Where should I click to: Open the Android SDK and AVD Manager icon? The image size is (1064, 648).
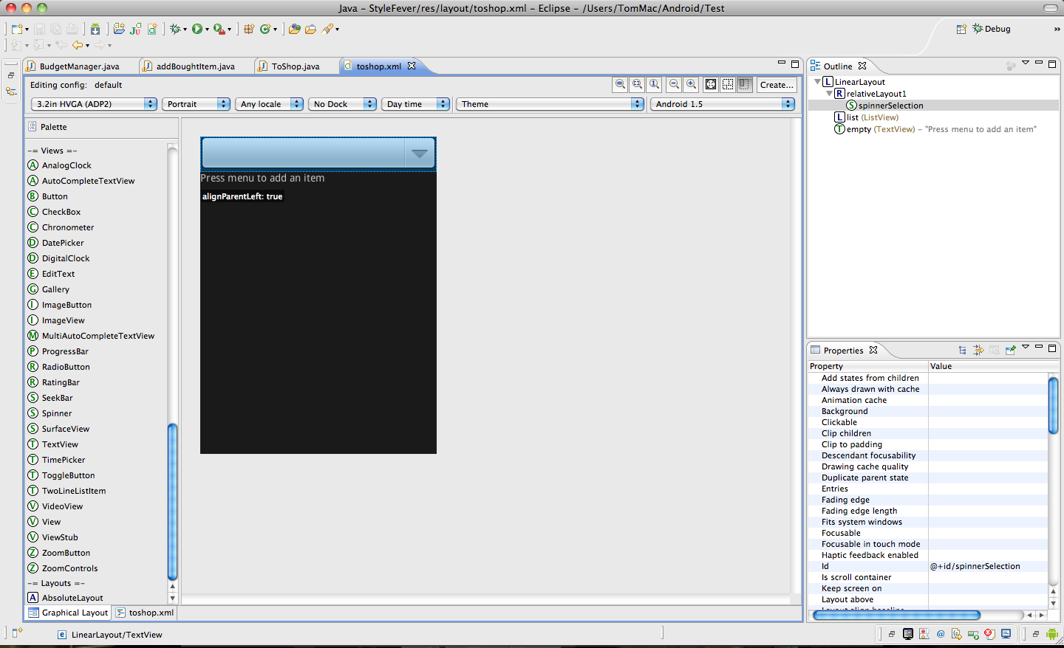(95, 29)
